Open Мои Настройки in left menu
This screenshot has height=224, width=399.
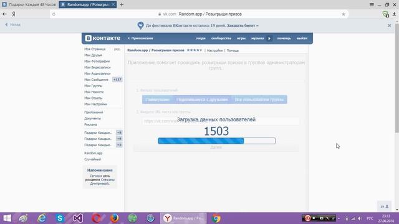tap(95, 104)
